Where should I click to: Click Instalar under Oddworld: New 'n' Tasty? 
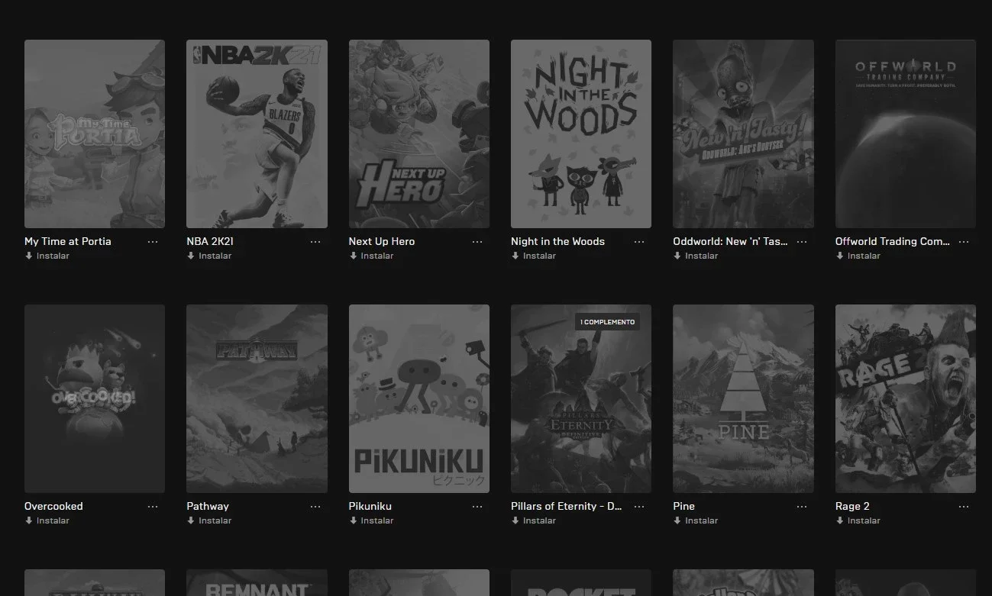click(696, 256)
